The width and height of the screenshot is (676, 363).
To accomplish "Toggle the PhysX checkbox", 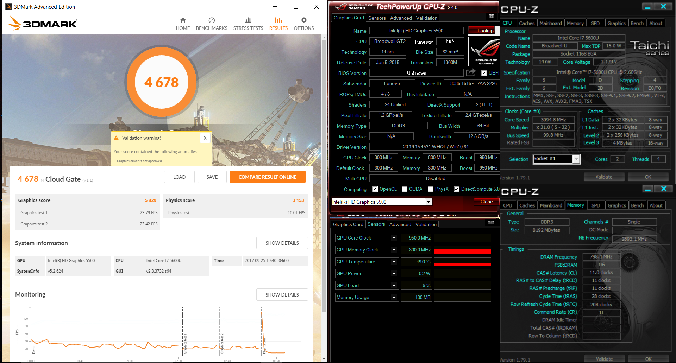I will 431,189.
